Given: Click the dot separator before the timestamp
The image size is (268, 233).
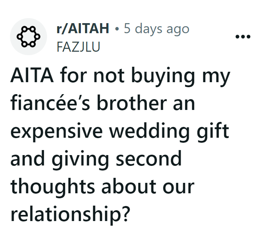Looking at the screenshot, I should pos(117,29).
